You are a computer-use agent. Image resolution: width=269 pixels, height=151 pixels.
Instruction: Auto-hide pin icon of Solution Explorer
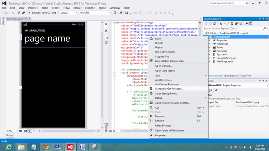point(263,19)
